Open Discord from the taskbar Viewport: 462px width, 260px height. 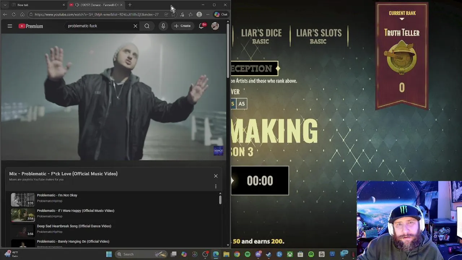(258, 254)
